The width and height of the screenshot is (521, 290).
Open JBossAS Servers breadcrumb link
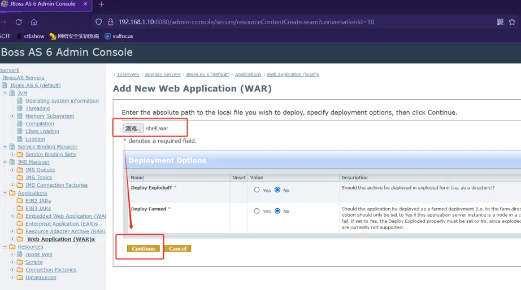coord(163,74)
